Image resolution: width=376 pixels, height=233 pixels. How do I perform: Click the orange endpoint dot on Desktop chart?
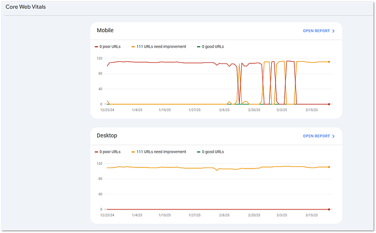point(329,167)
